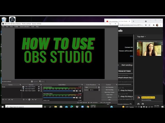
Task: Hide the Audio Input Capture source
Action: (39, 89)
